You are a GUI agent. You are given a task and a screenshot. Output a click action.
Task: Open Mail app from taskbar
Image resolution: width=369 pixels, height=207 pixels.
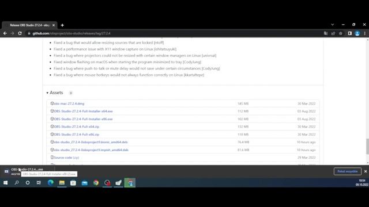[x=85, y=183]
